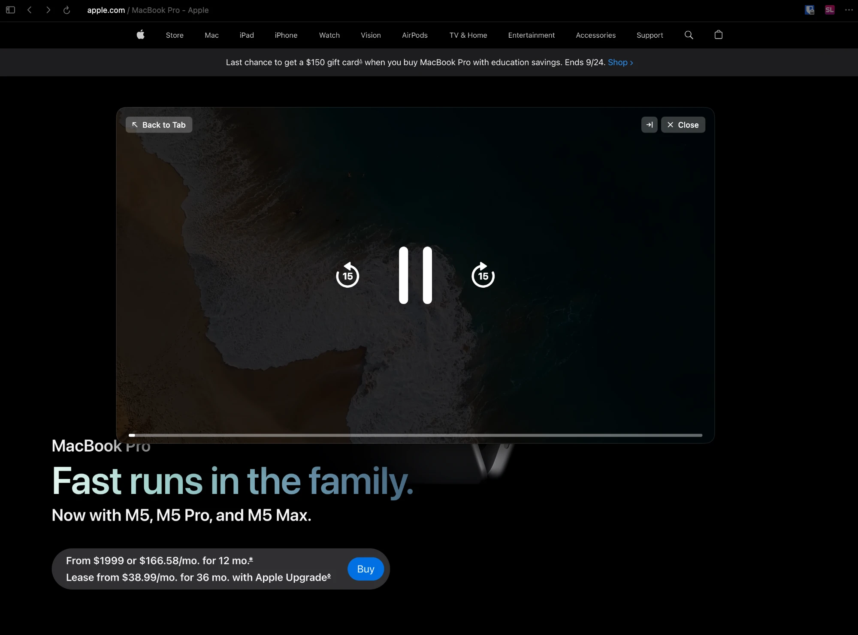
Task: Click the Apple logo in the navigation
Action: click(x=140, y=35)
